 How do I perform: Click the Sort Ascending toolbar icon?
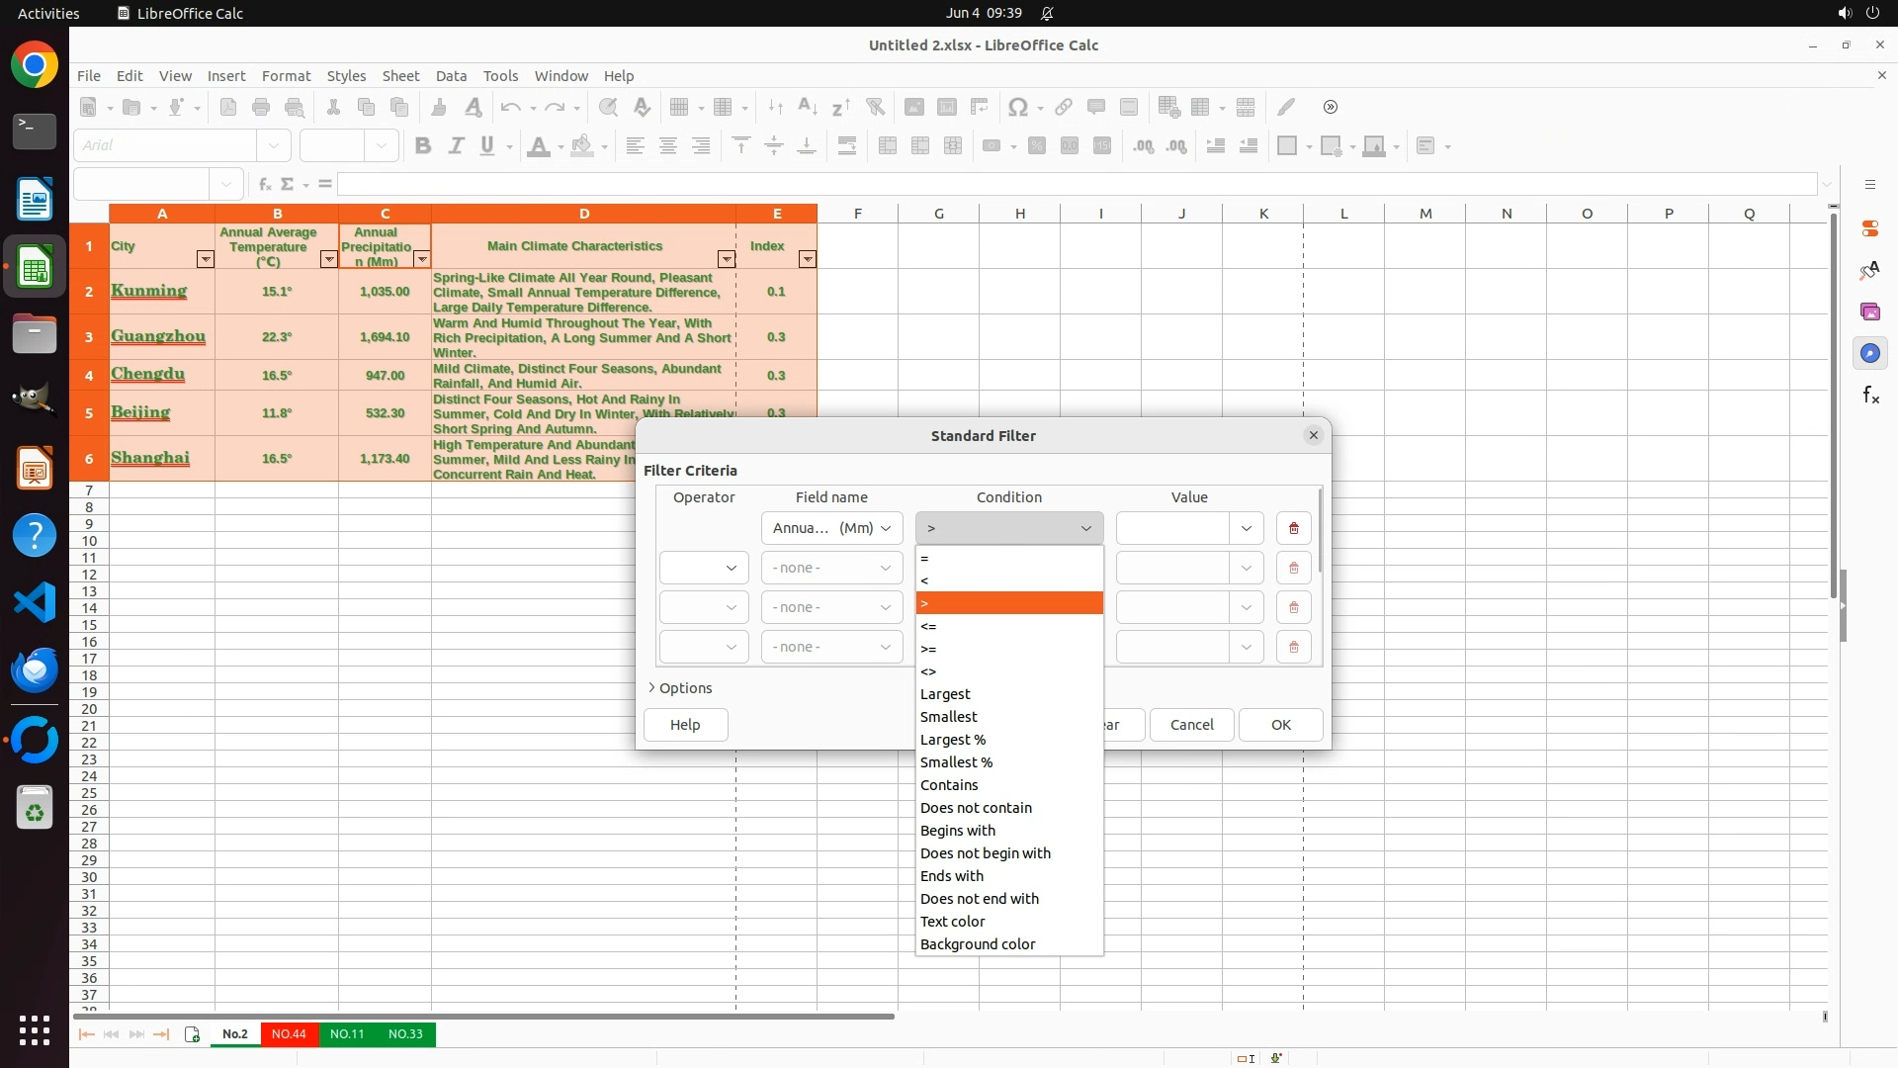808,107
